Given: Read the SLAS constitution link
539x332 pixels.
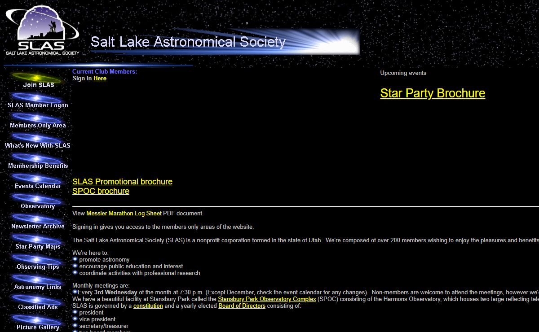Looking at the screenshot, I should coord(148,306).
